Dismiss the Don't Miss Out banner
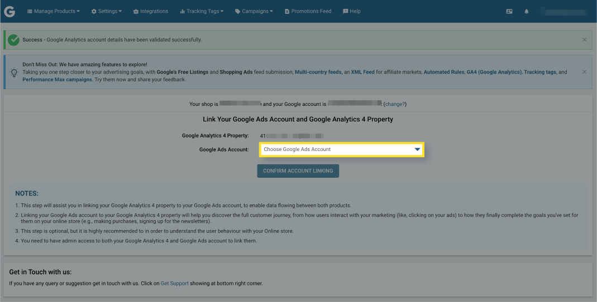This screenshot has width=597, height=302. (x=585, y=72)
